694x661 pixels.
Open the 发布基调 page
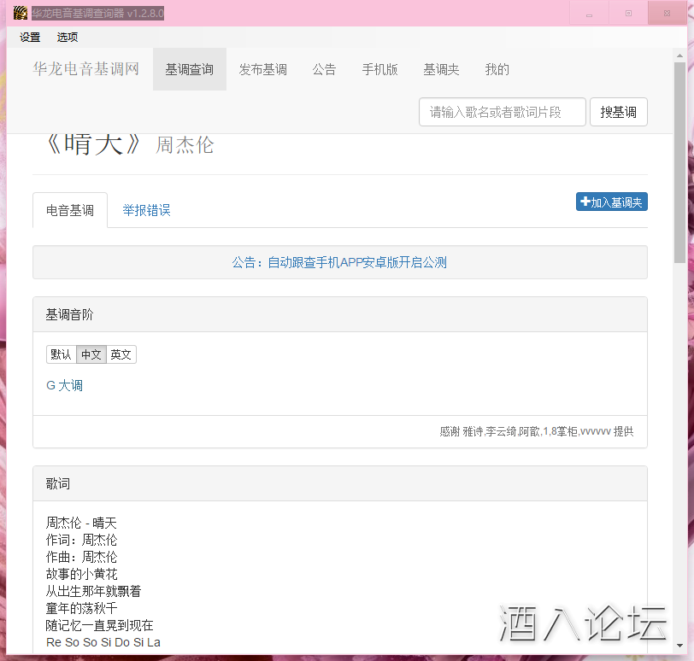pos(263,69)
